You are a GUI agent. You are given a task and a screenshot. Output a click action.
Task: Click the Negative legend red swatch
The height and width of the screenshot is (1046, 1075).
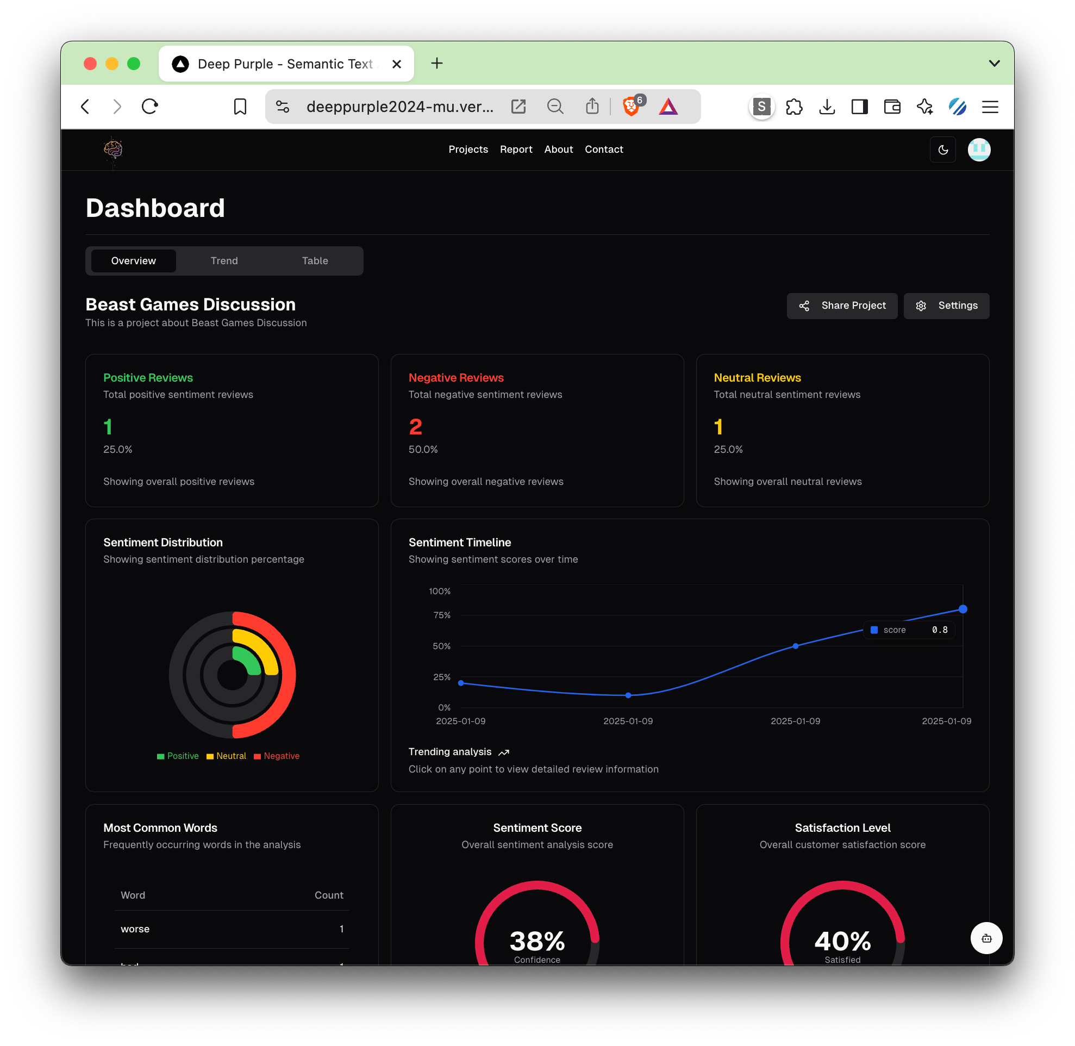click(257, 756)
